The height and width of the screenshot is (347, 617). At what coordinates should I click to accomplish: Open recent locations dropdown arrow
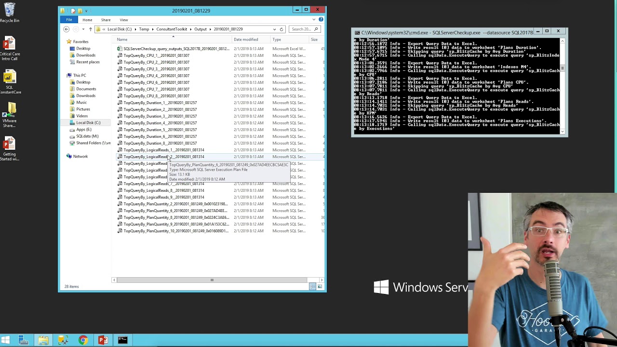pos(82,29)
